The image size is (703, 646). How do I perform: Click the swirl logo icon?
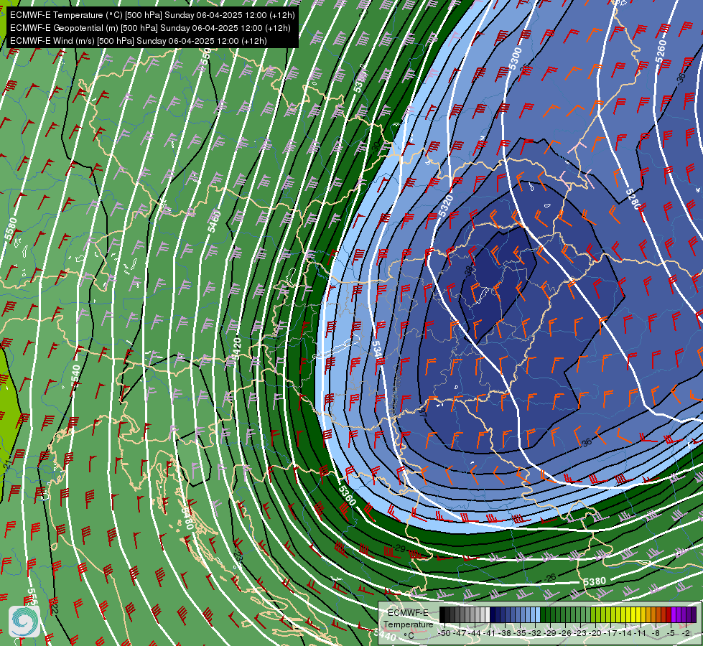pos(24,621)
